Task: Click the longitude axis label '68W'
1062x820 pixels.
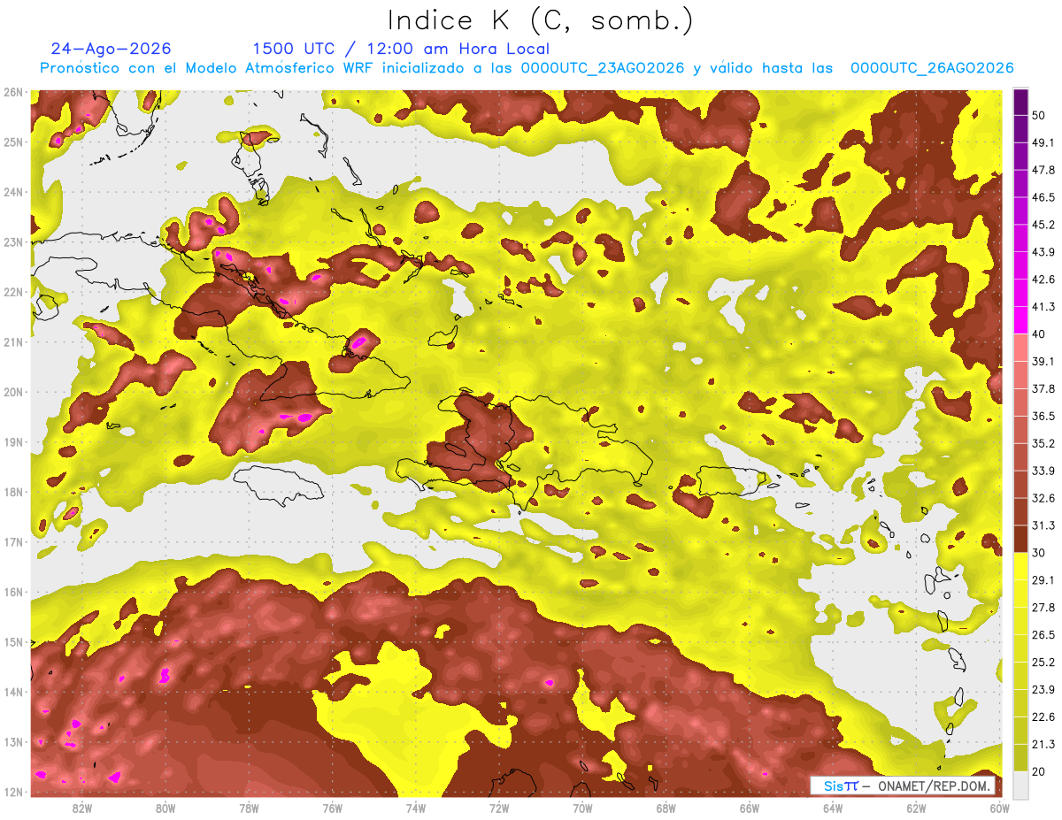Action: [x=666, y=808]
